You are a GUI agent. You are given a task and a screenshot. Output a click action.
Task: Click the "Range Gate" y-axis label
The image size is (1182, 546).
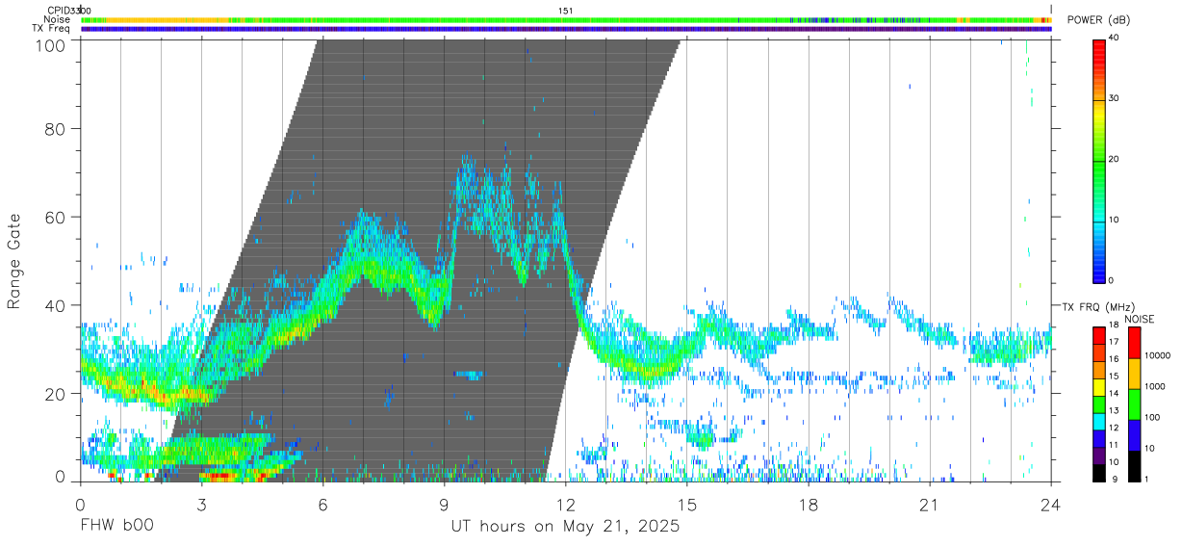[x=15, y=262]
